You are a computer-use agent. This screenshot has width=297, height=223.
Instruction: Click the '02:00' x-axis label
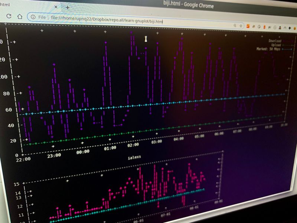point(133,145)
